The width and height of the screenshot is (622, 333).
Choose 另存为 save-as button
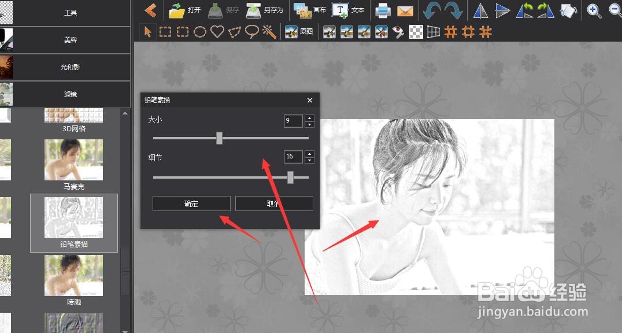[x=264, y=10]
